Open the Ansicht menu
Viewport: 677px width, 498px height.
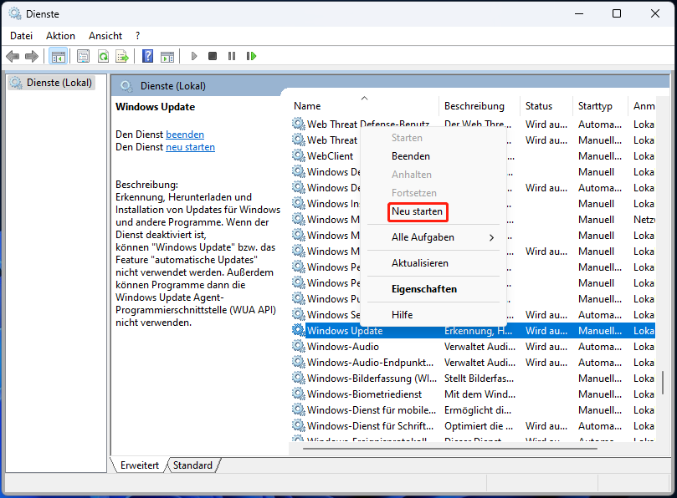click(x=105, y=36)
